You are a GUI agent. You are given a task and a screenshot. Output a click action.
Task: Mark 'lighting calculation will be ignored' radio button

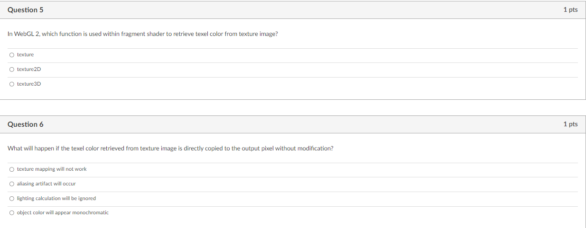[11, 199]
